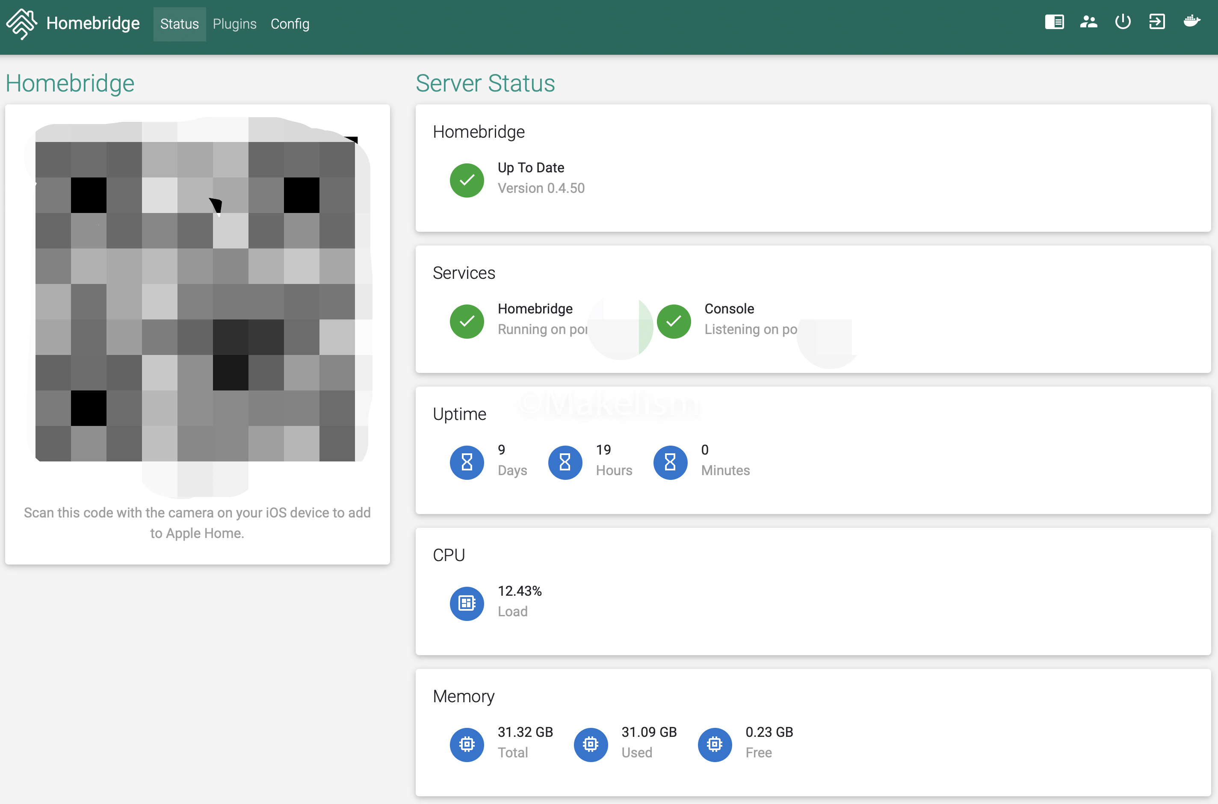This screenshot has width=1218, height=804.
Task: Click the Homebridge brand title link
Action: point(93,24)
